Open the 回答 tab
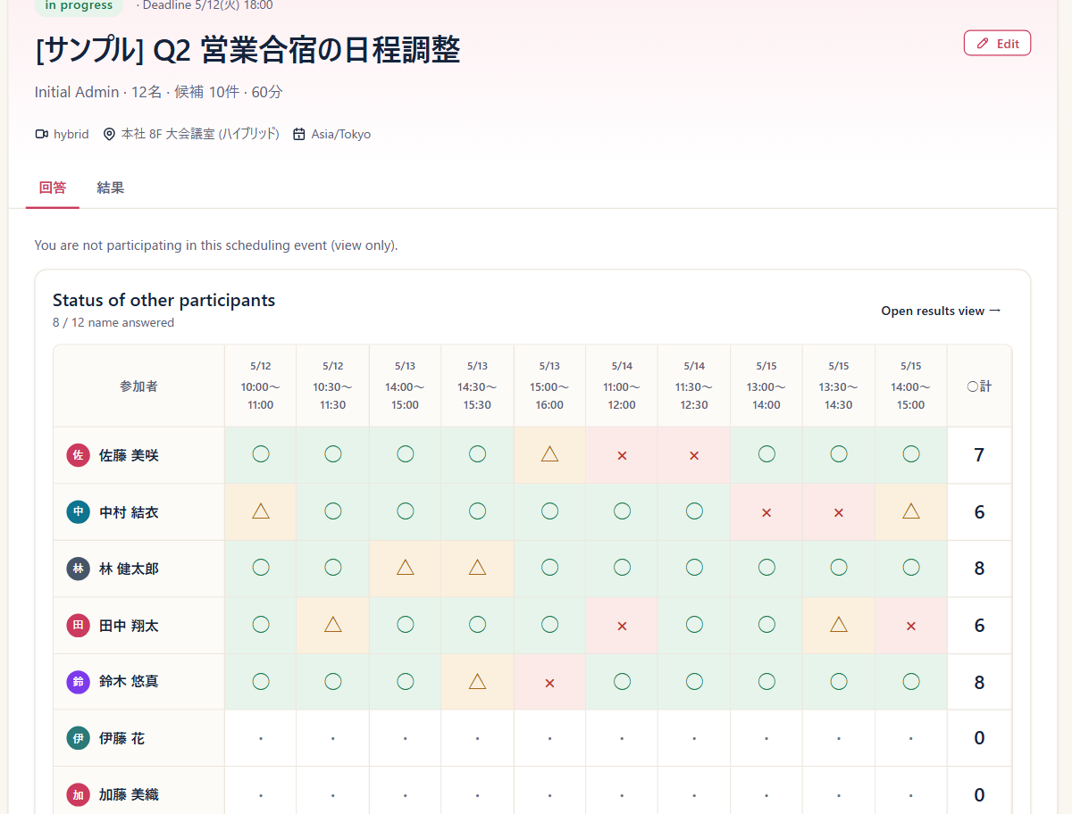 click(x=53, y=187)
